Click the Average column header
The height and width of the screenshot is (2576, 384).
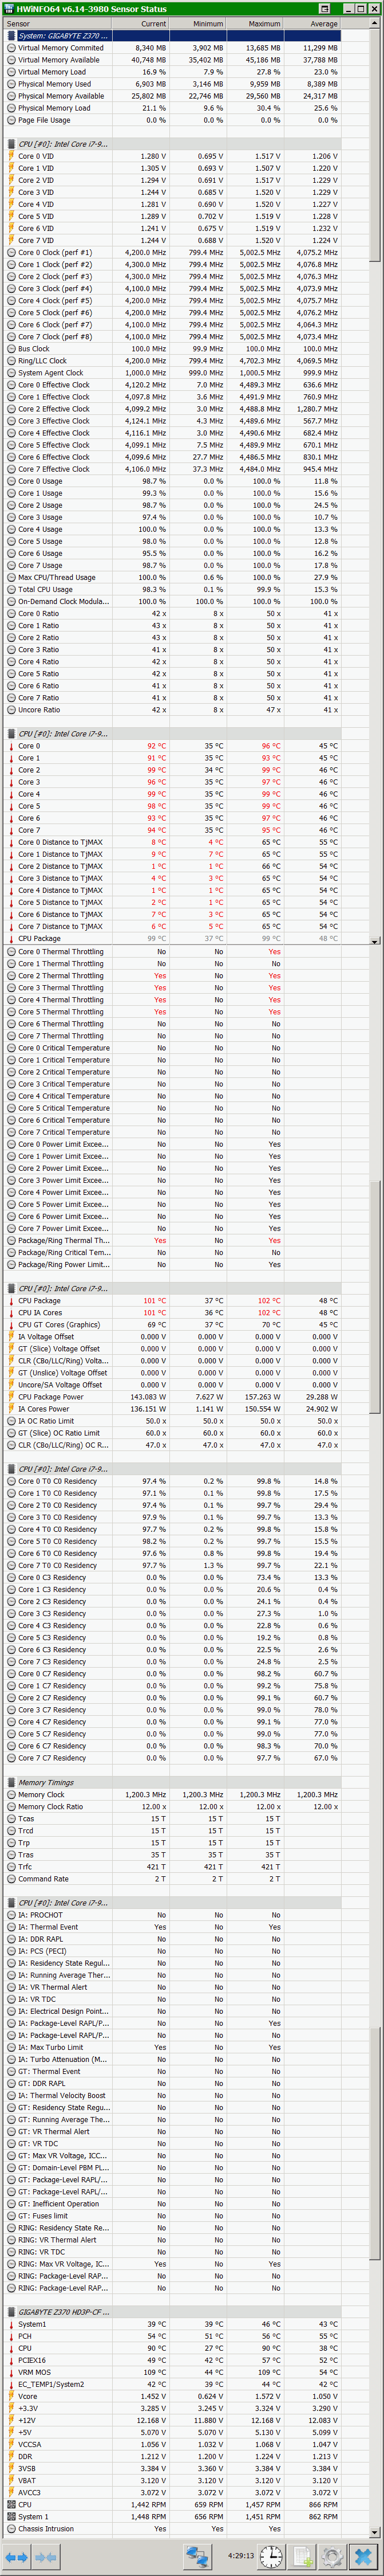click(x=312, y=23)
